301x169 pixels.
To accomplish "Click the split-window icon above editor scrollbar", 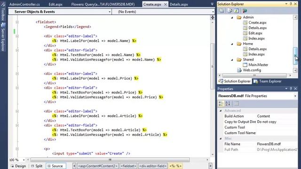I will coord(213,18).
